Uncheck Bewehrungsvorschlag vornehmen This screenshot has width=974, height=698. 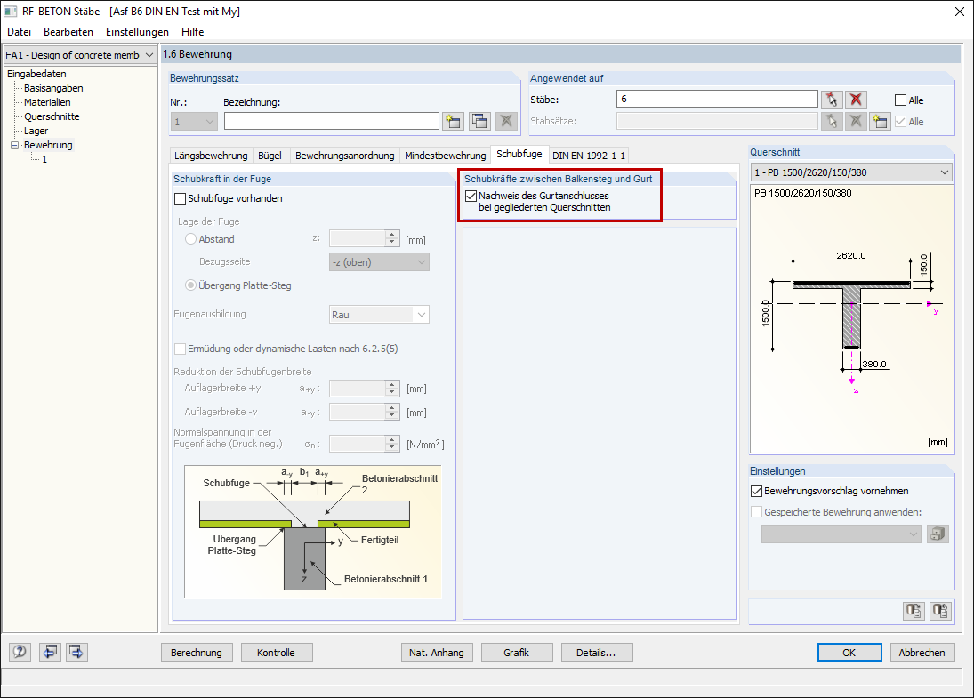click(x=756, y=491)
